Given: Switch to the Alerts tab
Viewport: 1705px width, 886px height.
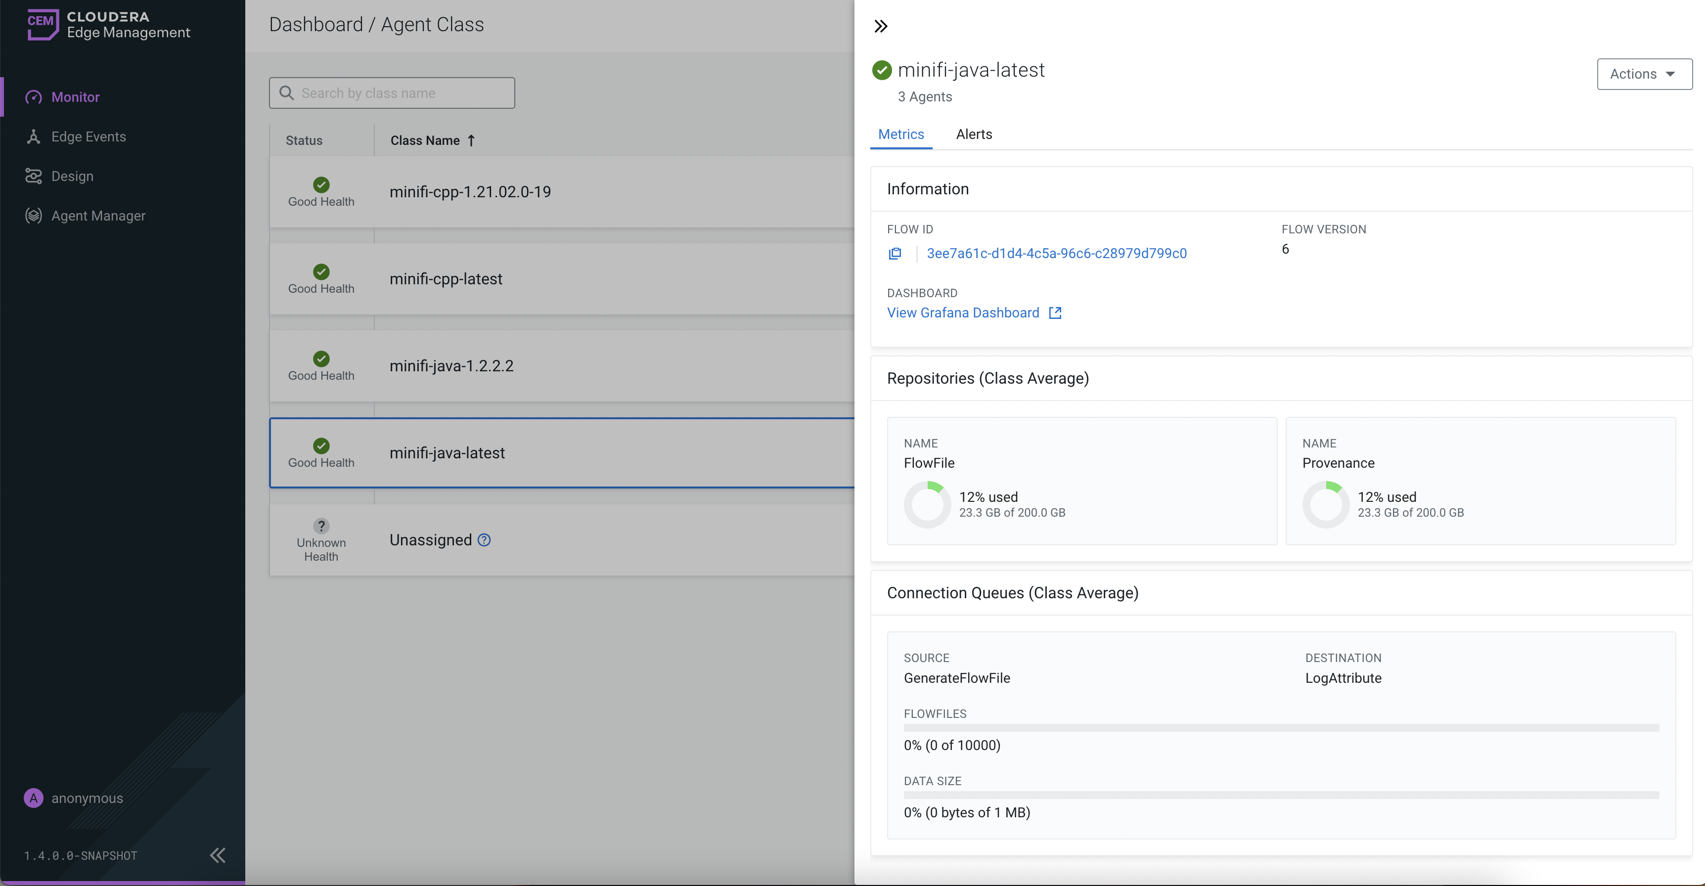Looking at the screenshot, I should coord(974,134).
